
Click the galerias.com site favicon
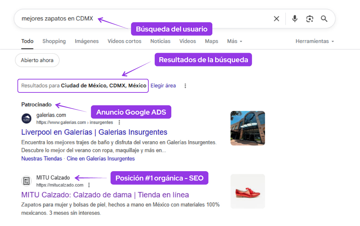(26, 118)
